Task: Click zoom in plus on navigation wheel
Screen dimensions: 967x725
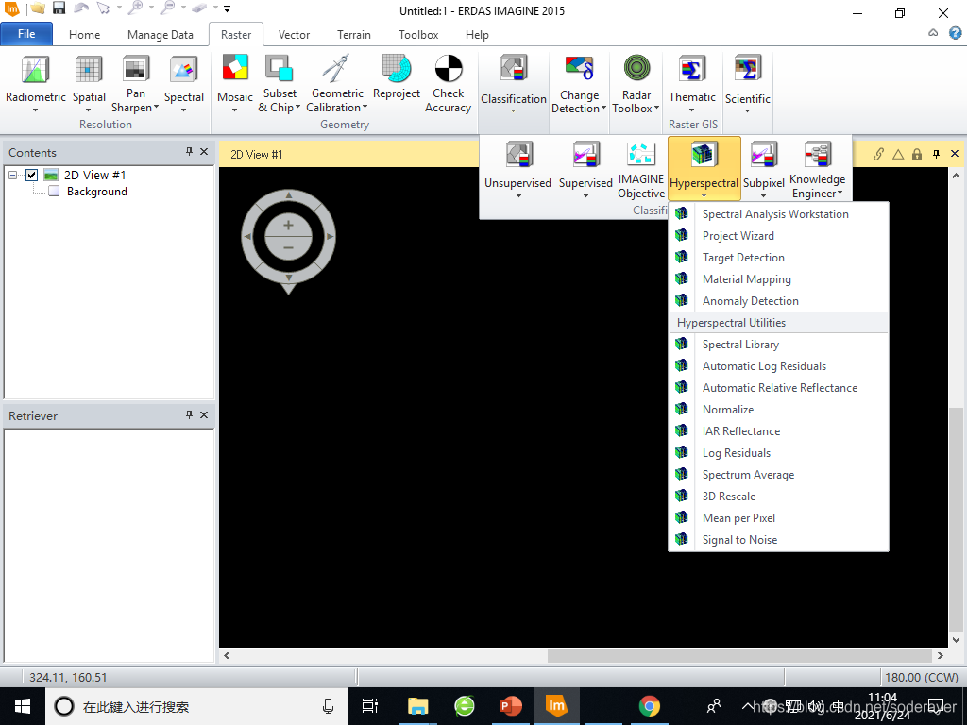Action: (x=288, y=225)
